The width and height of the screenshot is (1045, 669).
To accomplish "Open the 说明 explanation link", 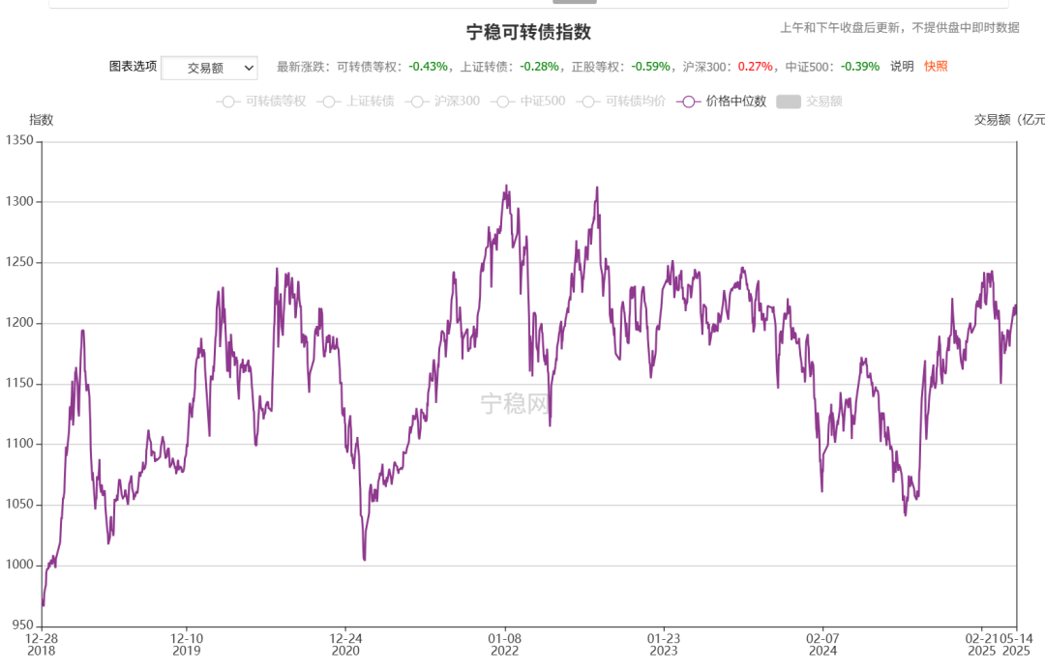I will tap(902, 67).
